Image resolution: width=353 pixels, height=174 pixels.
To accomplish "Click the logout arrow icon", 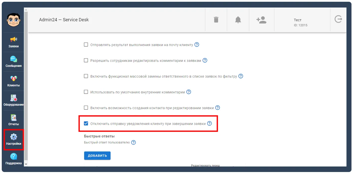I will (338, 19).
